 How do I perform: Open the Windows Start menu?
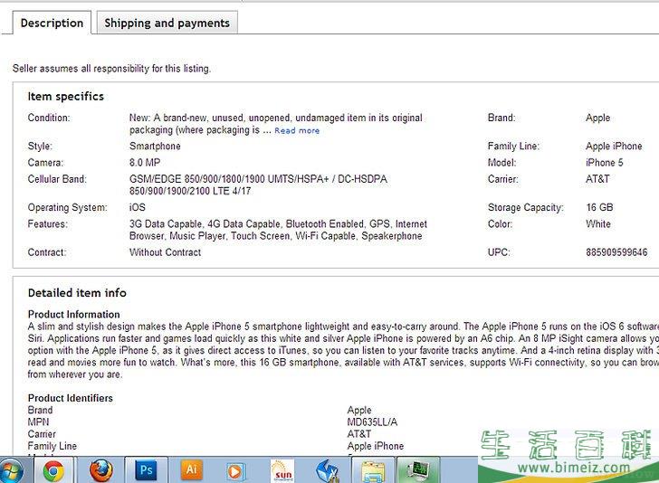click(x=11, y=471)
